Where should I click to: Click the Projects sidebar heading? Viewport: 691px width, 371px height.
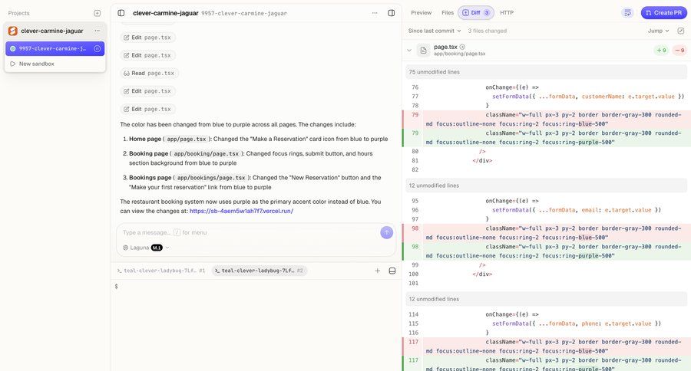pos(19,13)
